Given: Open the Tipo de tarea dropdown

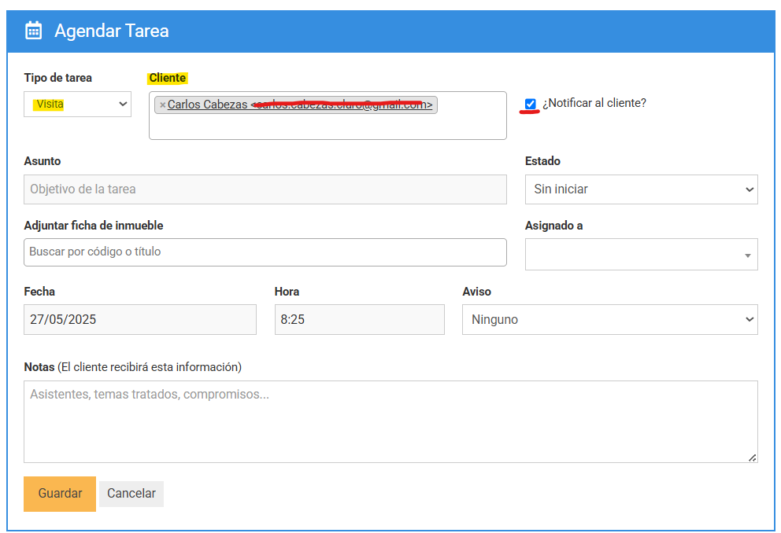Looking at the screenshot, I should [x=77, y=104].
